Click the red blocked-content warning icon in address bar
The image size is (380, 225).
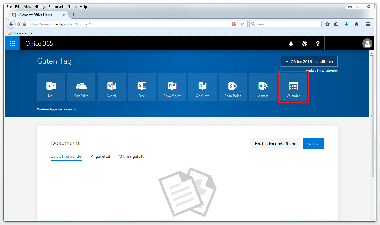click(234, 24)
